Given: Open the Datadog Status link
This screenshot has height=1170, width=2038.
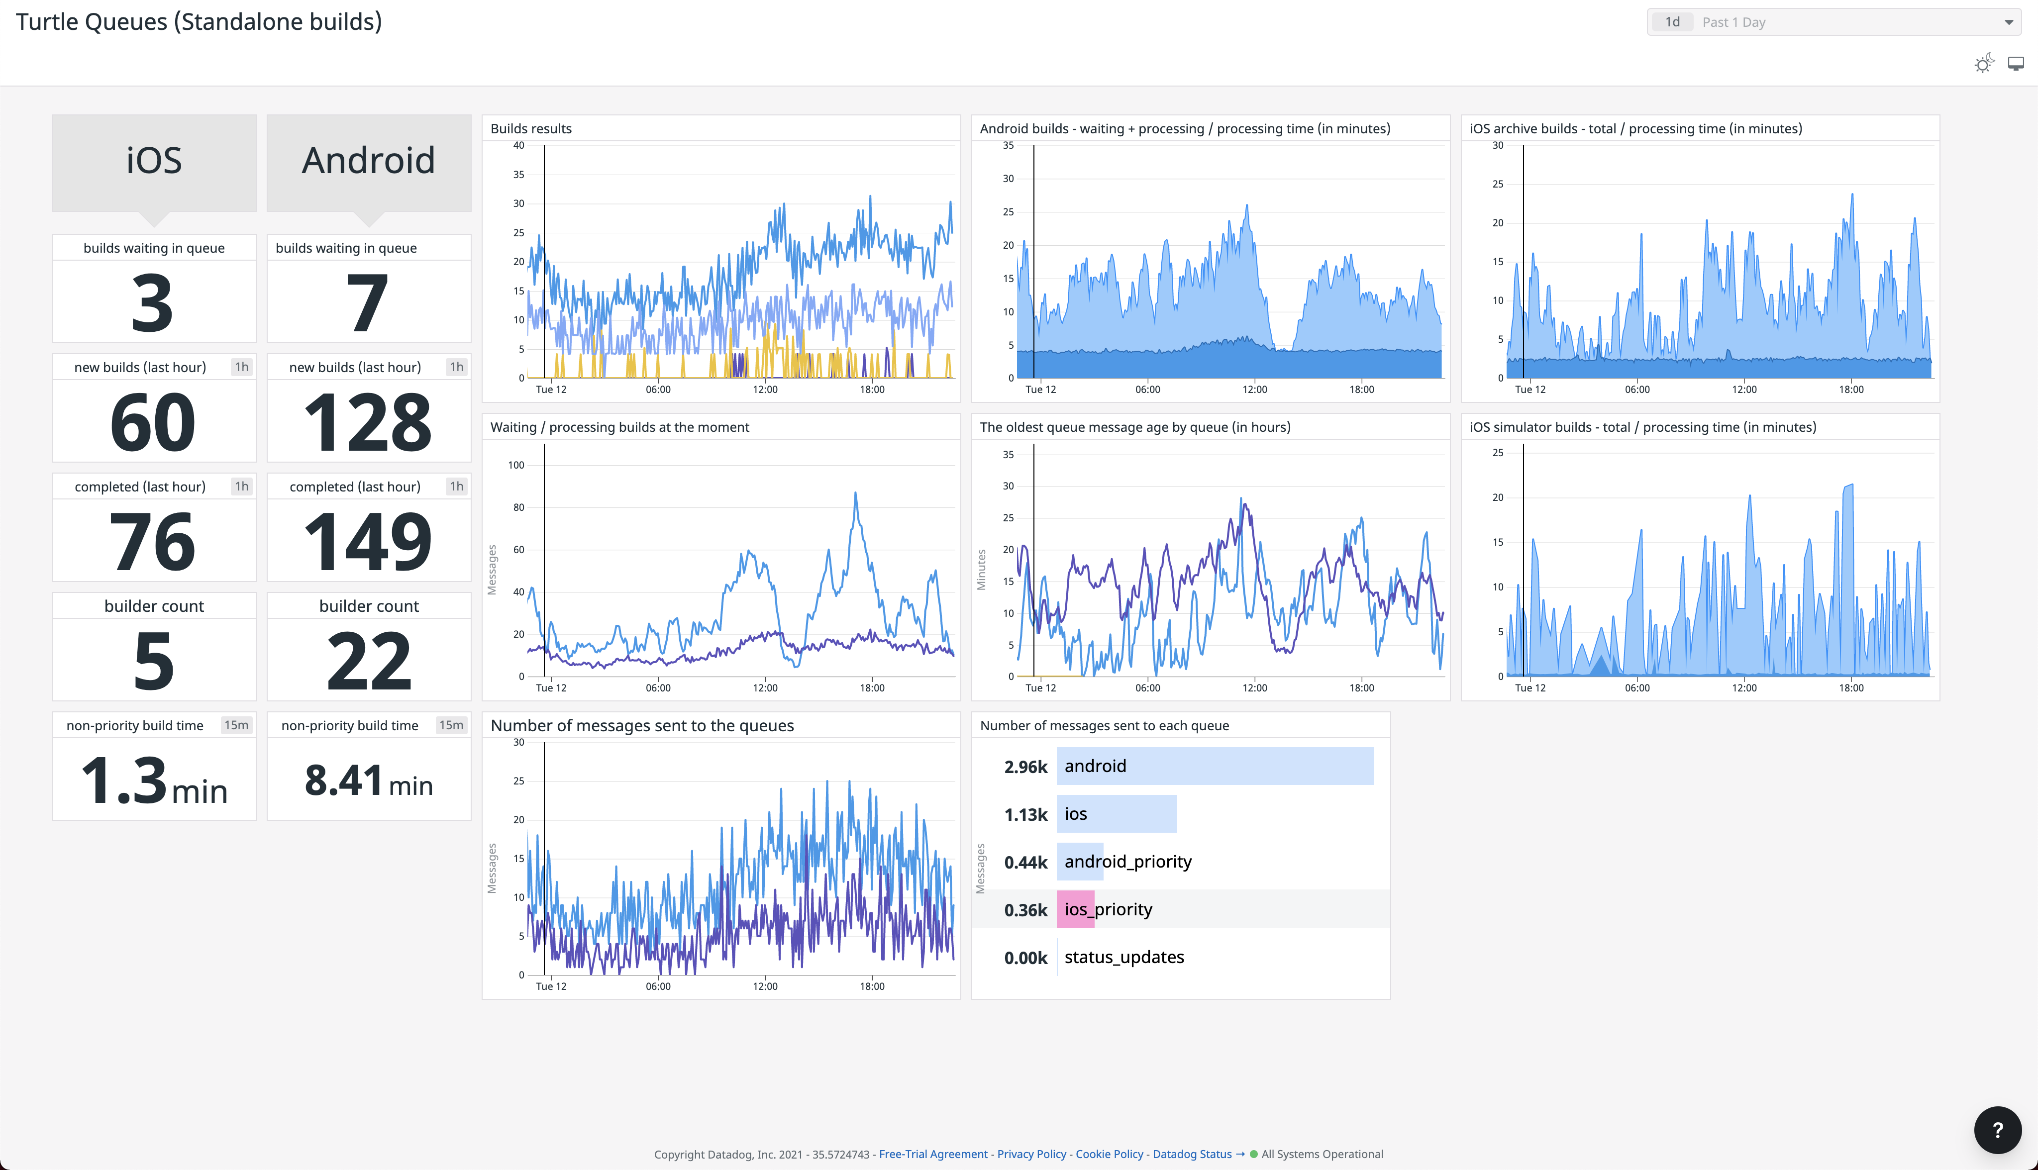Looking at the screenshot, I should point(1198,1154).
